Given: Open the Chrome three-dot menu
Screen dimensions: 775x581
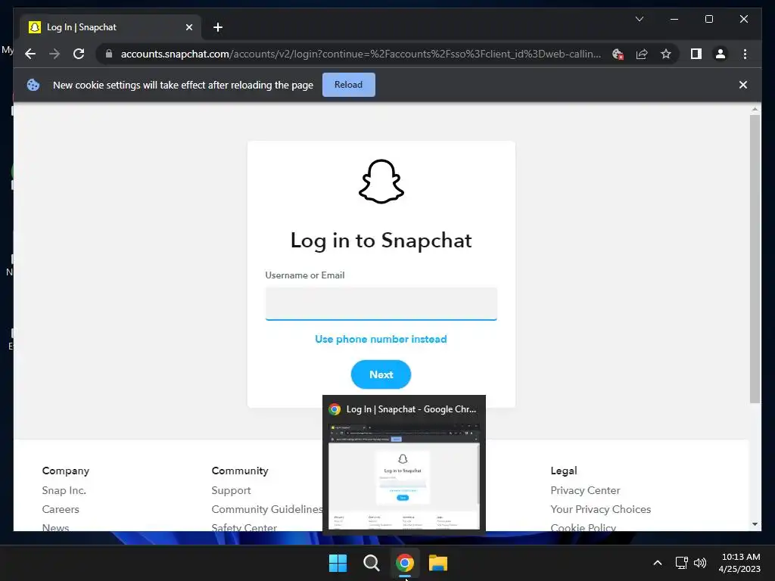Looking at the screenshot, I should pos(745,54).
